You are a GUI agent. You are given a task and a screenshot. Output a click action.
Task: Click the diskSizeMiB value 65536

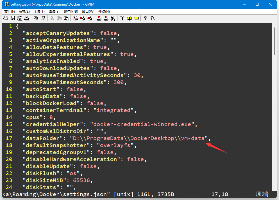pos(81,180)
